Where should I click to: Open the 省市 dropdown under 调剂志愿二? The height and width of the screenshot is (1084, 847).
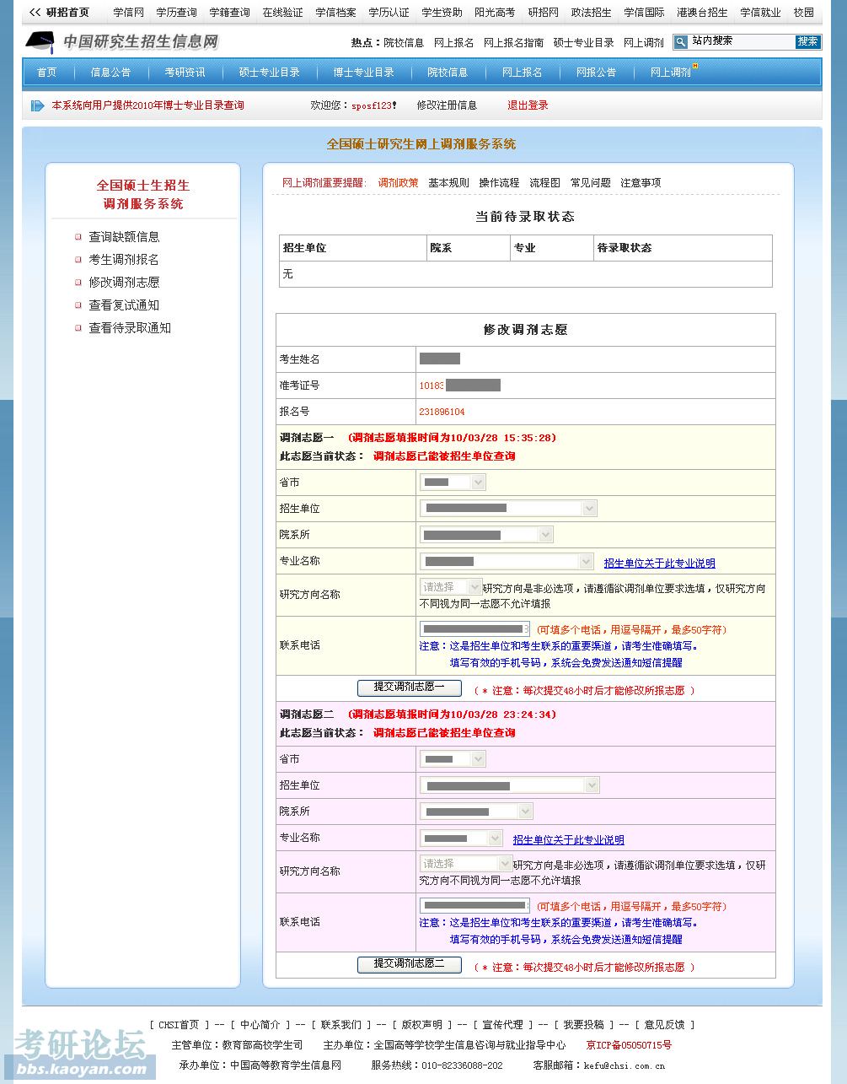click(453, 759)
